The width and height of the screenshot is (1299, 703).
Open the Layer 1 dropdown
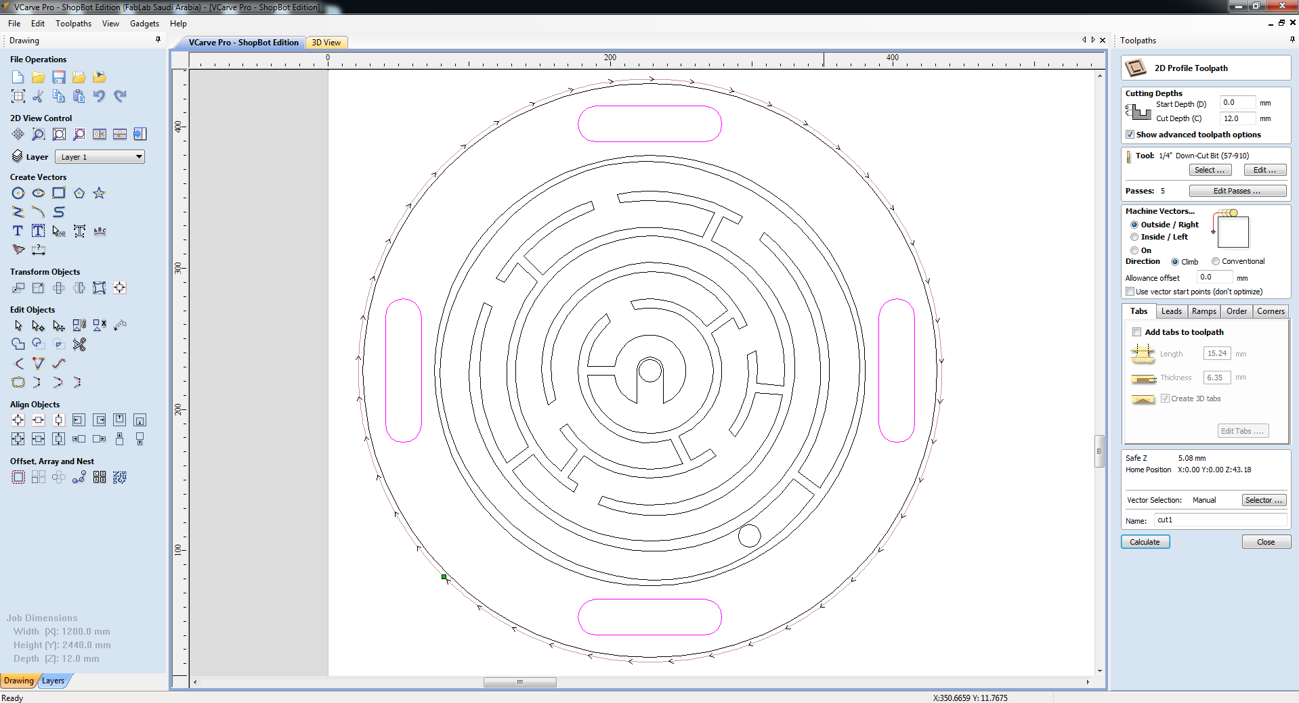pos(100,157)
